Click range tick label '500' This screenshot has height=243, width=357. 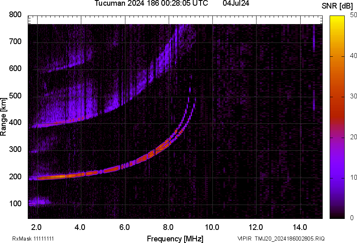tap(15, 96)
